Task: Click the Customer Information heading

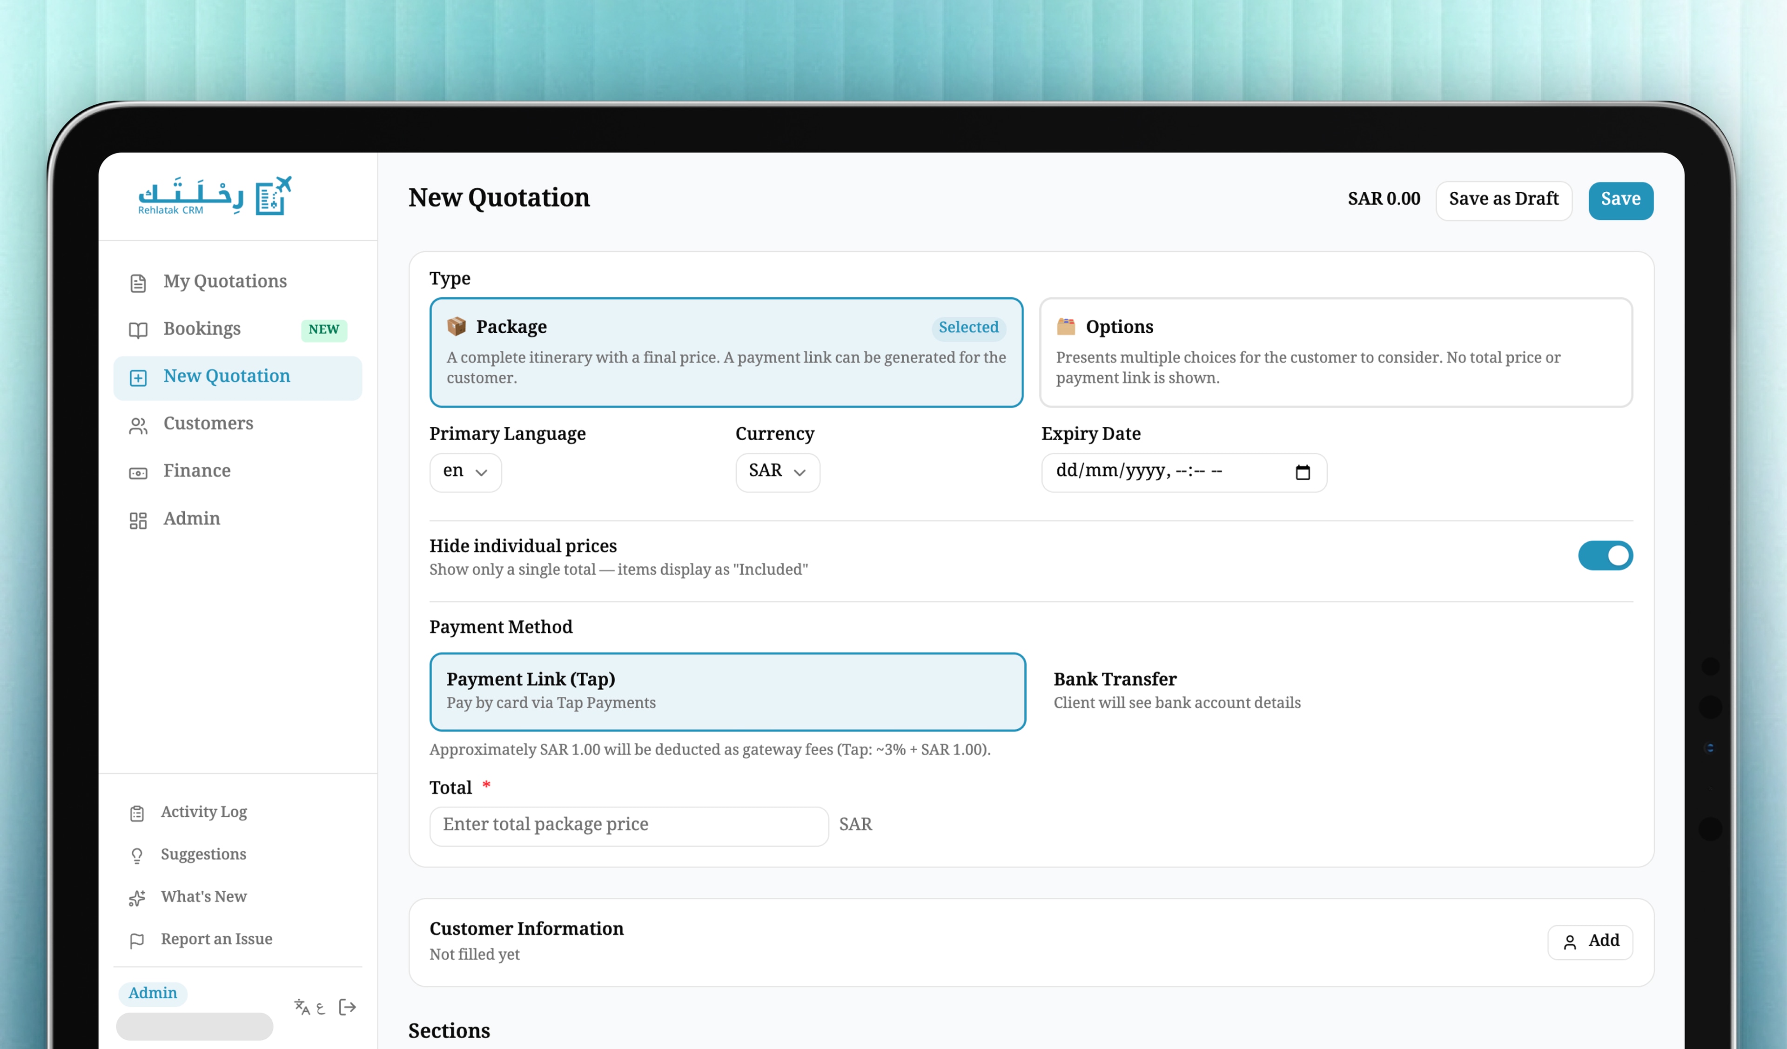Action: pyautogui.click(x=526, y=930)
